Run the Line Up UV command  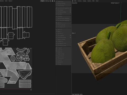point(63,33)
